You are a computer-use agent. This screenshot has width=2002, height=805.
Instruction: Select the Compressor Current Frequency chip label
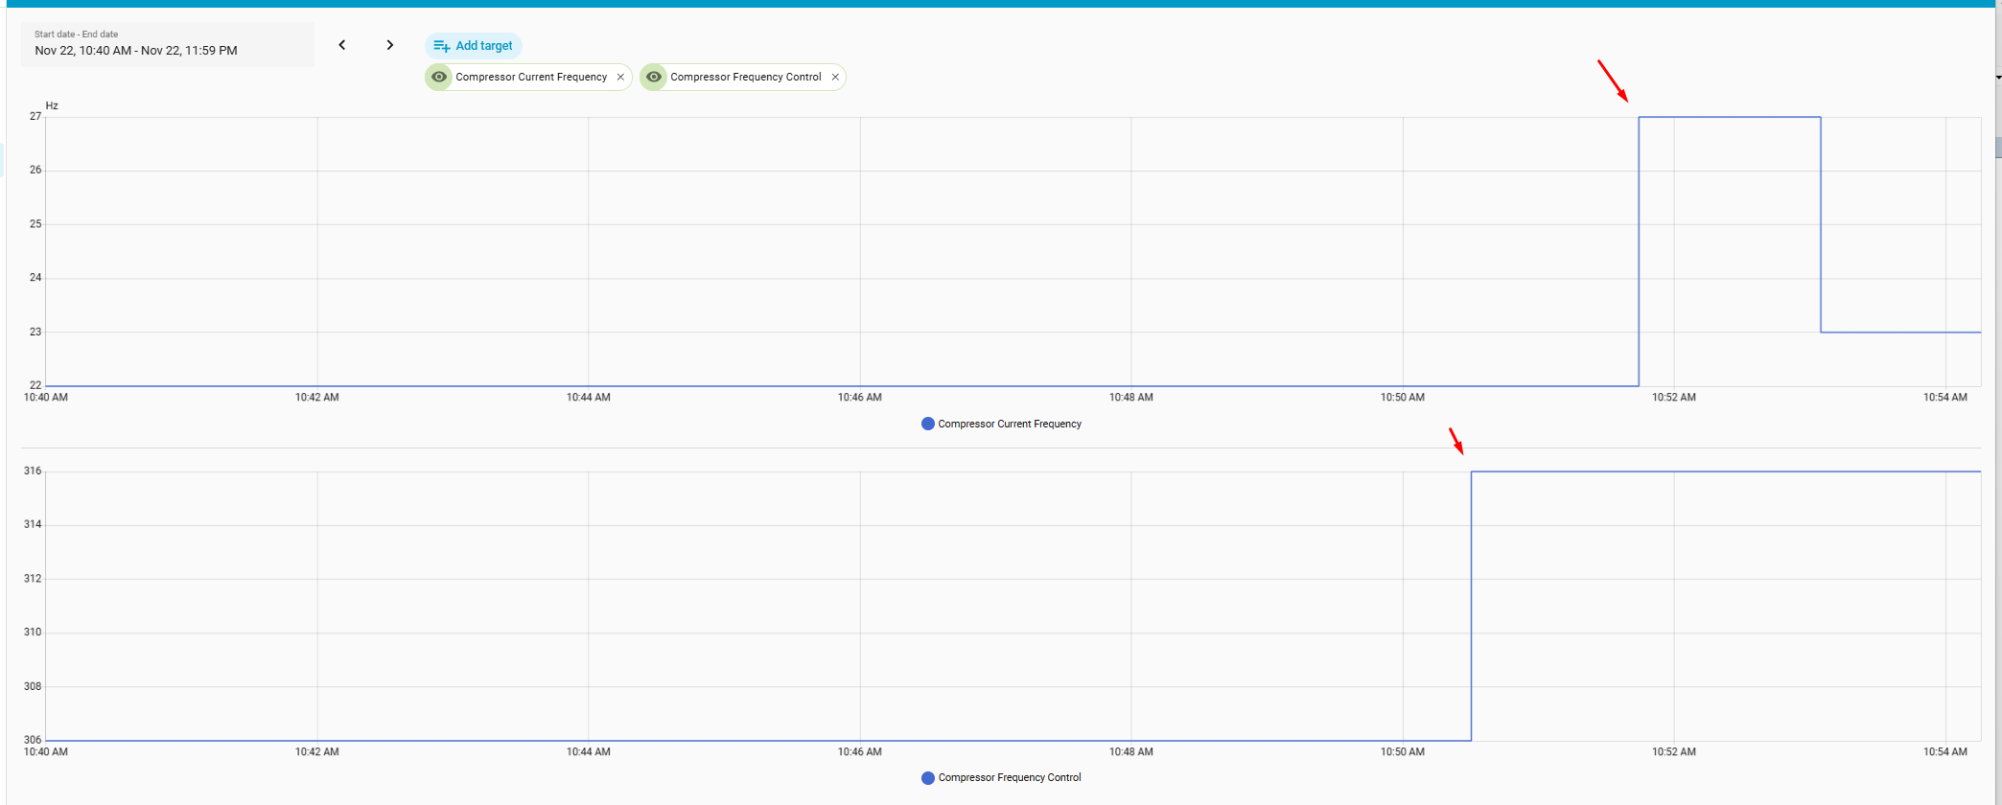tap(531, 77)
